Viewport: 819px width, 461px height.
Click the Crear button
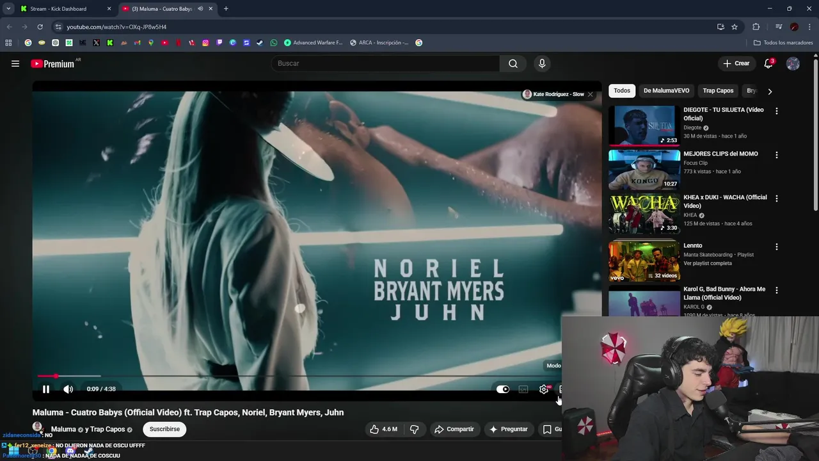coord(736,63)
